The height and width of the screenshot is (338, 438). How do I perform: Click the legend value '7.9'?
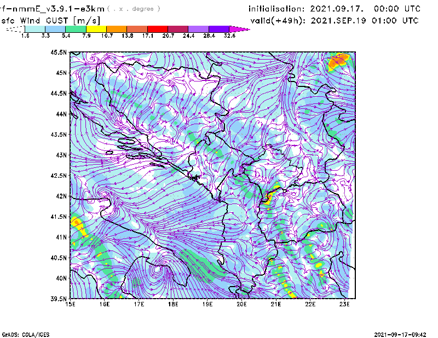[87, 36]
